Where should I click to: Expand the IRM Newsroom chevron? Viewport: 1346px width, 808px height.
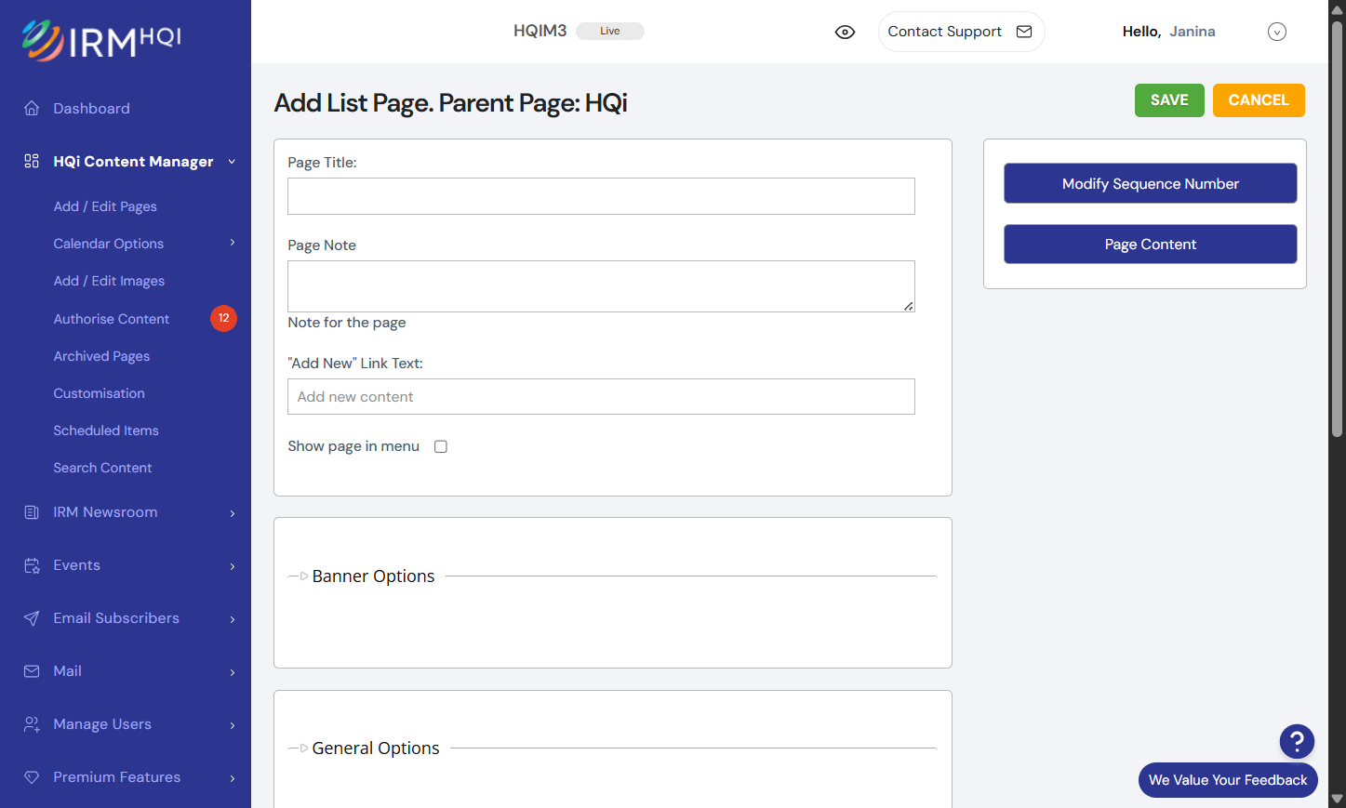point(233,513)
